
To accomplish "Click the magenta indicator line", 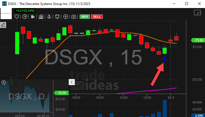I will pyautogui.click(x=146, y=91).
